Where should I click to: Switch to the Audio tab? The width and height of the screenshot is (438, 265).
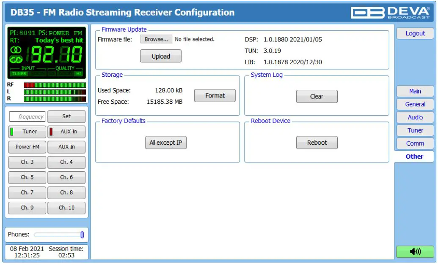coord(414,117)
